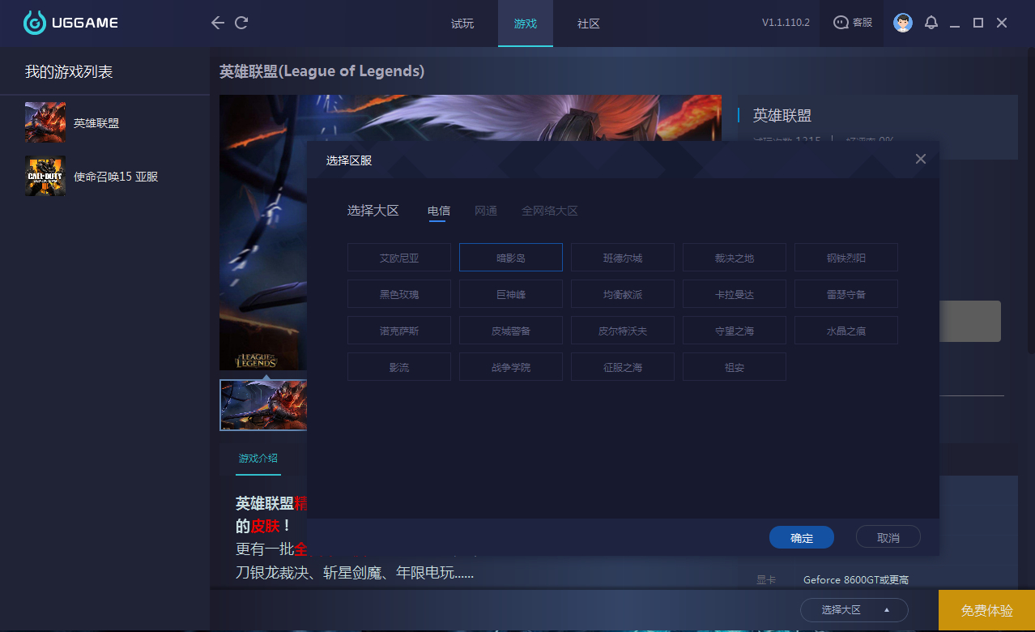Open the user avatar profile
Viewport: 1035px width, 632px height.
pyautogui.click(x=903, y=23)
